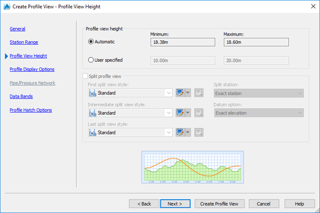Click edit style icon for first split view
320x213 pixels.
[x=180, y=93]
